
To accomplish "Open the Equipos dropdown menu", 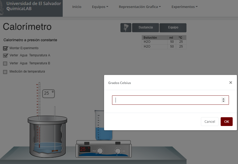I will 100,7.
